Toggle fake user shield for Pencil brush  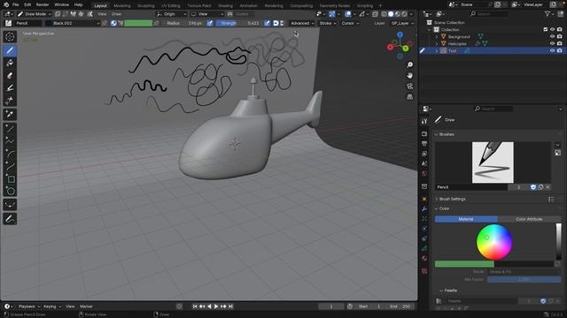coord(533,187)
